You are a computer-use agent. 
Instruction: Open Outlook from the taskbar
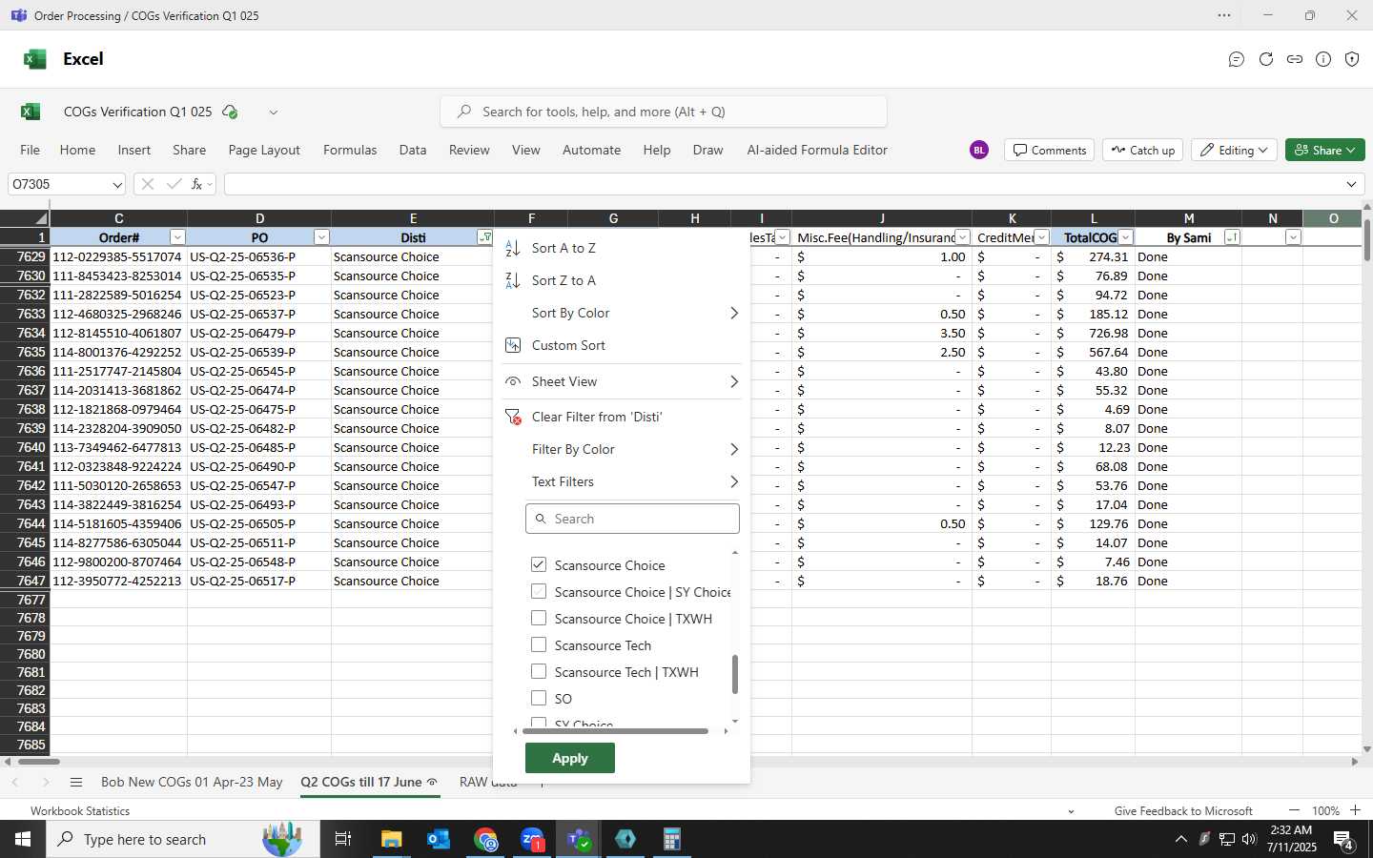(x=439, y=839)
